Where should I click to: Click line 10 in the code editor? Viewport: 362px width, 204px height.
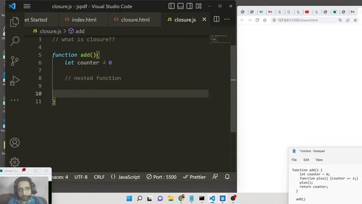point(131,93)
